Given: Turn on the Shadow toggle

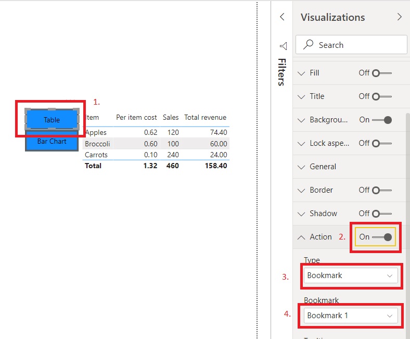Looking at the screenshot, I should tap(382, 214).
